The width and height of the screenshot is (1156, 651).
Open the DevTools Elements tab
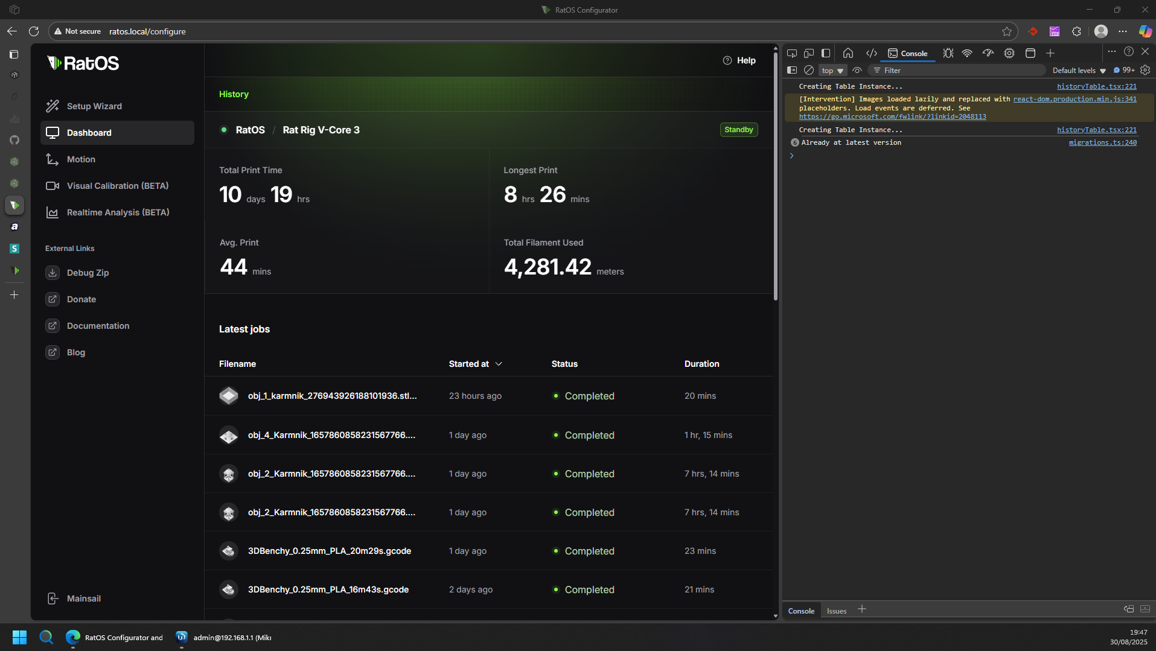(871, 53)
